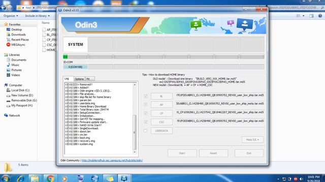This screenshot has width=325, height=182.
Task: Switch to the Options tab
Action: pos(79,79)
